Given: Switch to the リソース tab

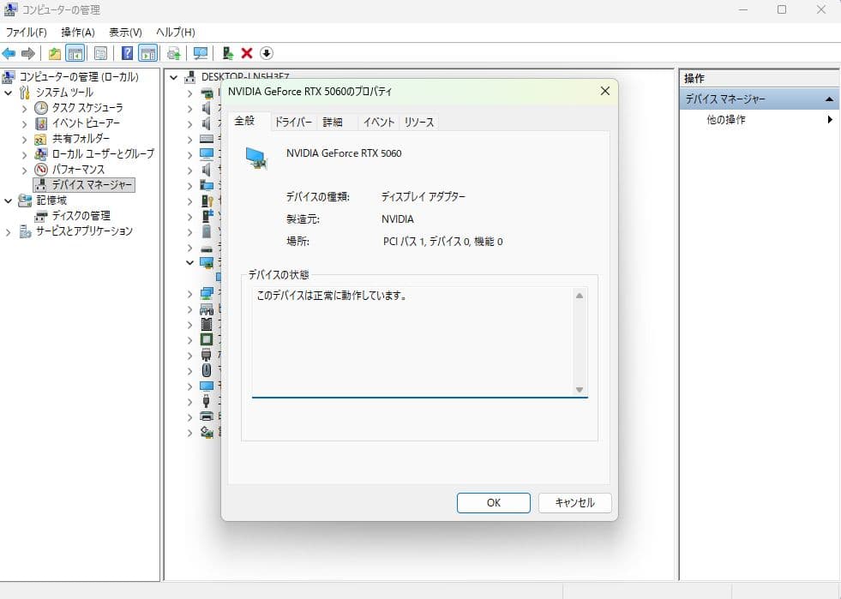Looking at the screenshot, I should (419, 123).
